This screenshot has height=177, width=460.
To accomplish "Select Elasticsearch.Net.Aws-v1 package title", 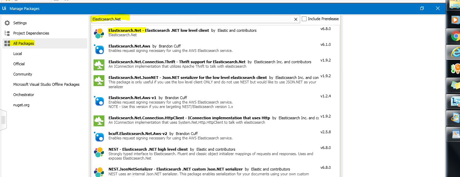I will [x=132, y=97].
